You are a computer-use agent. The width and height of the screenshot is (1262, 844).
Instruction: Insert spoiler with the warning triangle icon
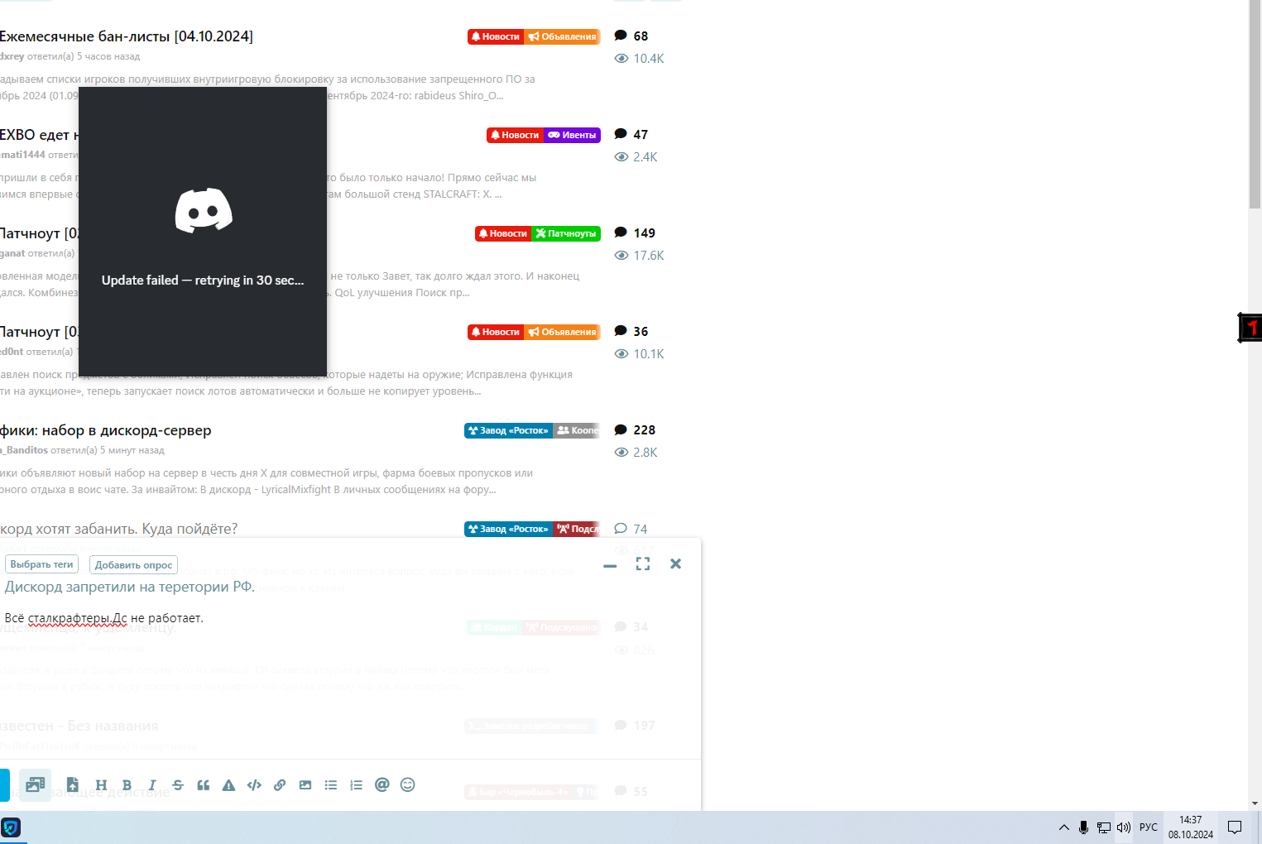(x=228, y=785)
